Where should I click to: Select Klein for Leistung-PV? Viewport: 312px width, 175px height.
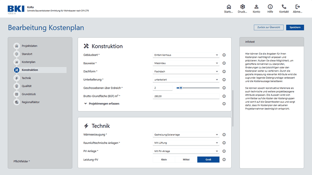(x=164, y=159)
